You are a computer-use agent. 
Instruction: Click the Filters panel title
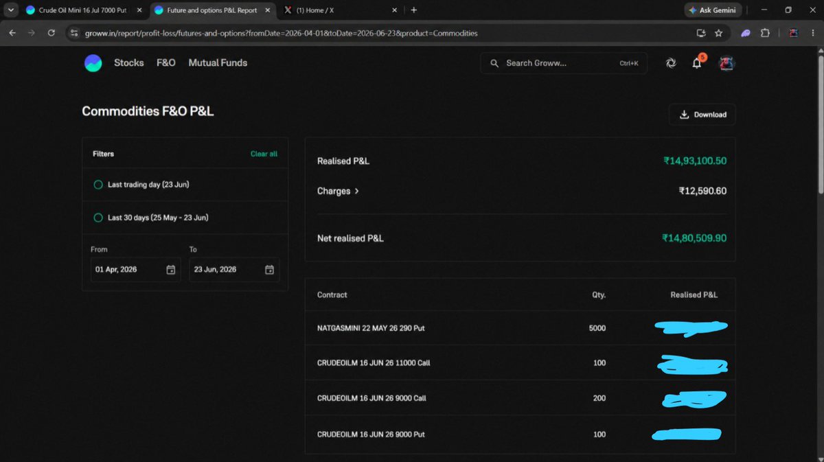point(104,154)
